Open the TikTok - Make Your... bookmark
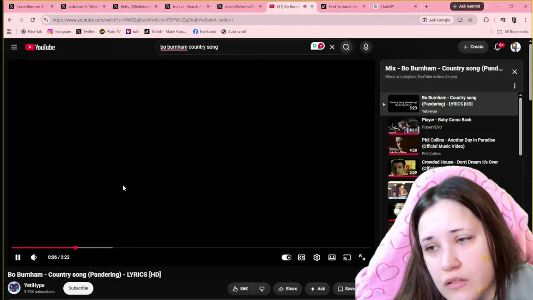The image size is (533, 300). point(165,32)
